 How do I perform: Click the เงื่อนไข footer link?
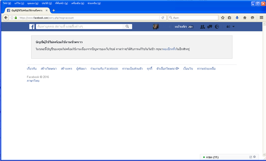pos(188,69)
